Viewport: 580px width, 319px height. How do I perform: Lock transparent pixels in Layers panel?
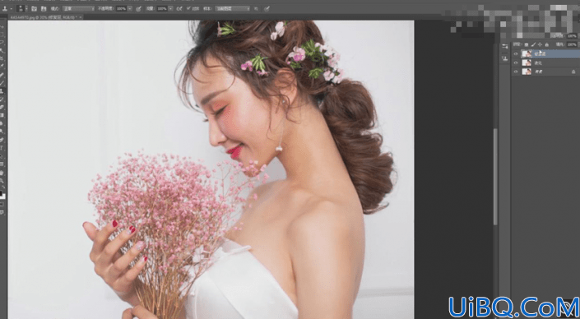pos(527,44)
